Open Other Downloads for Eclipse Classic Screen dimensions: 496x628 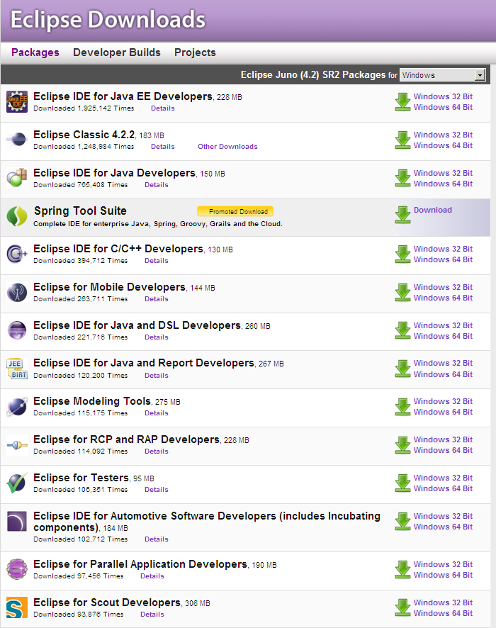227,147
